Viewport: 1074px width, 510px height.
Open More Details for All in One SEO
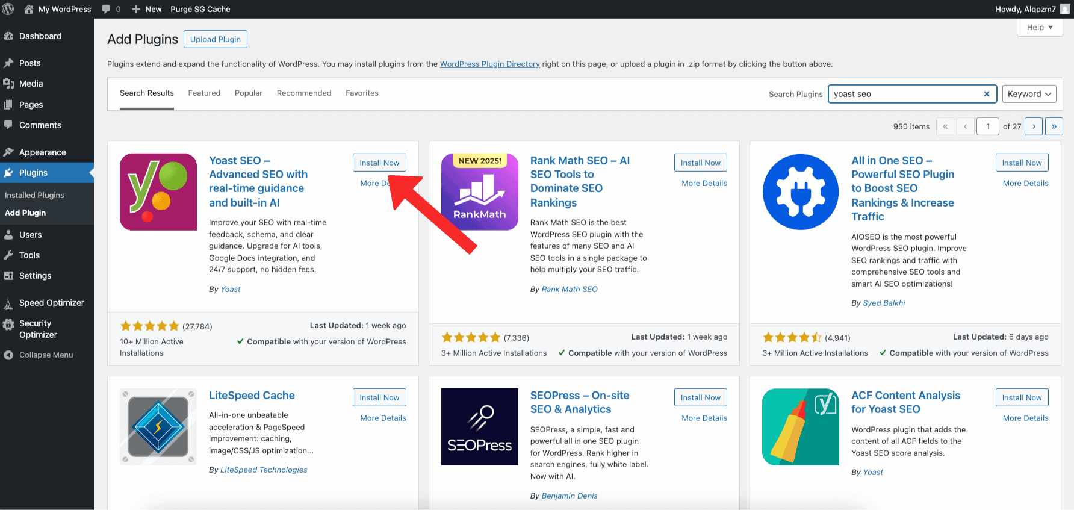click(x=1026, y=184)
